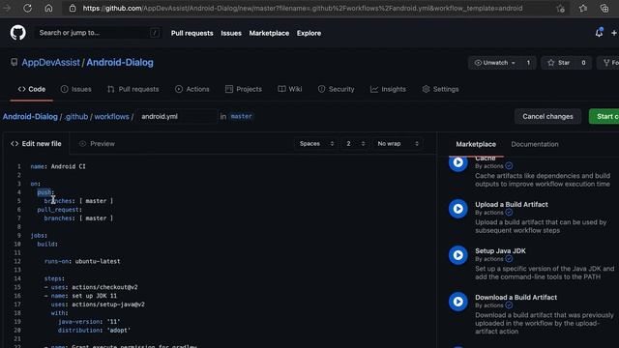The image size is (619, 348).
Task: Click the "distribution: 'adopt'" line
Action: (94, 331)
